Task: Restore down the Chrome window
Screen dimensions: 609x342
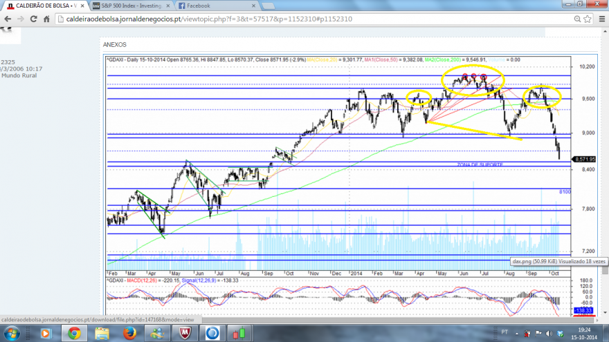Action: click(580, 4)
